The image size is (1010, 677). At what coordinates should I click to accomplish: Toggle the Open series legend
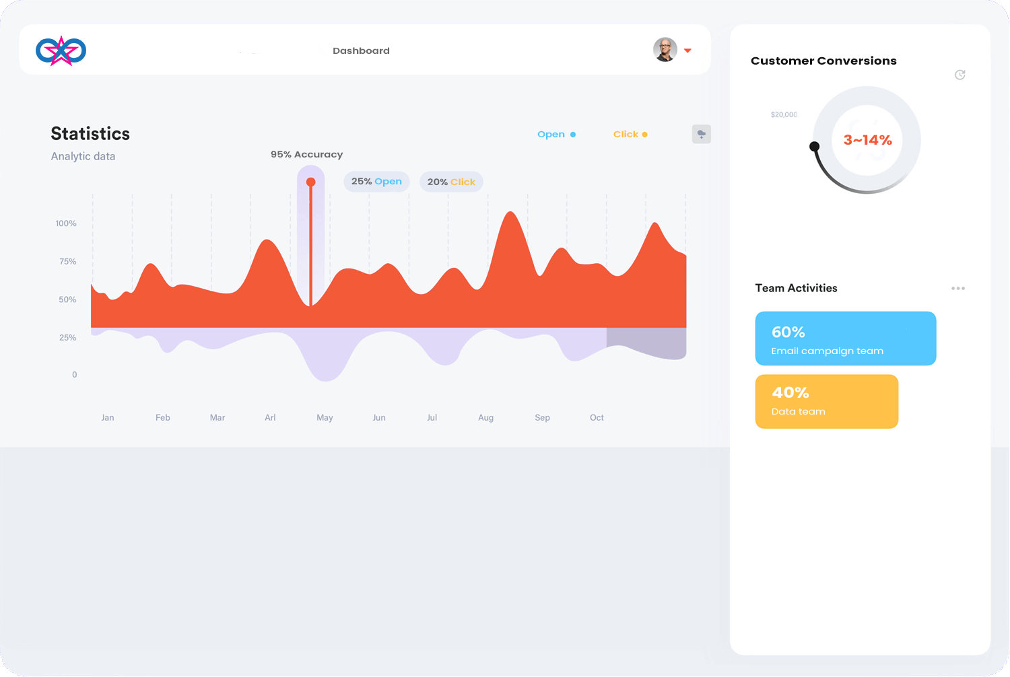coord(556,135)
